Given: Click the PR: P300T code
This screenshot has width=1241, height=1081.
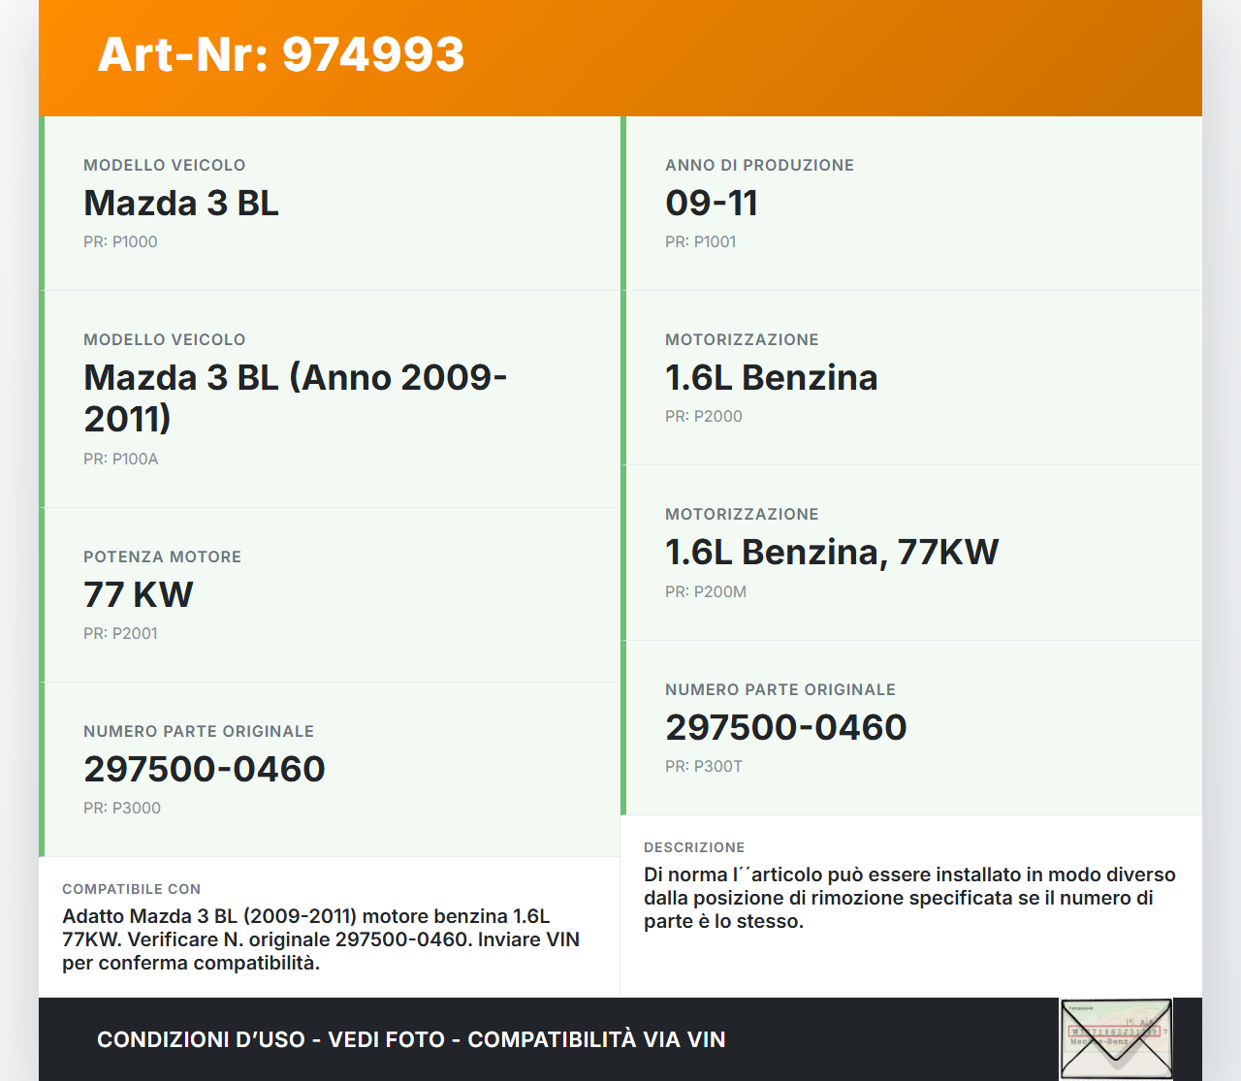Looking at the screenshot, I should point(703,765).
